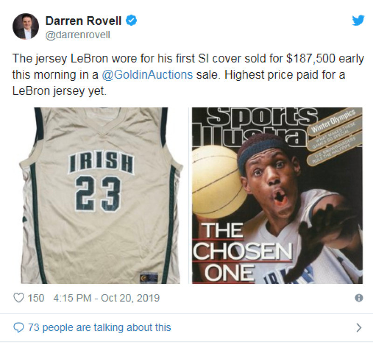The height and width of the screenshot is (343, 373).
Task: Click the Winter Olympics banner on cover
Action: tap(333, 122)
